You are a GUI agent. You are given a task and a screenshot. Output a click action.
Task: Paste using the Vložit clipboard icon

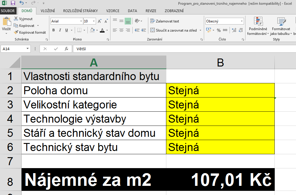6,21
